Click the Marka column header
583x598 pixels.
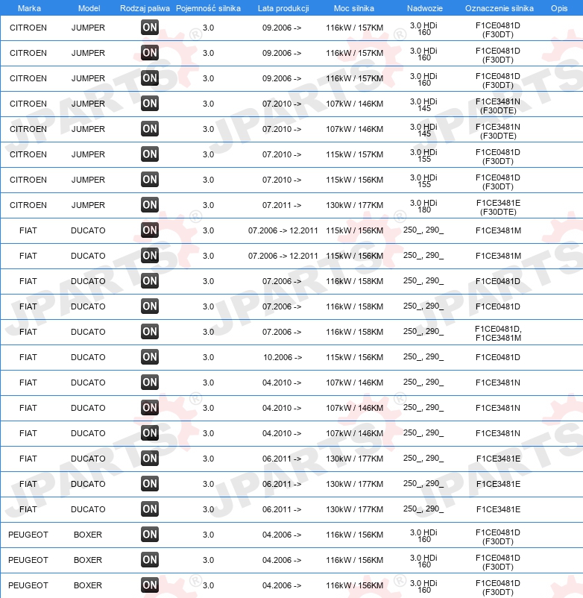pyautogui.click(x=29, y=8)
